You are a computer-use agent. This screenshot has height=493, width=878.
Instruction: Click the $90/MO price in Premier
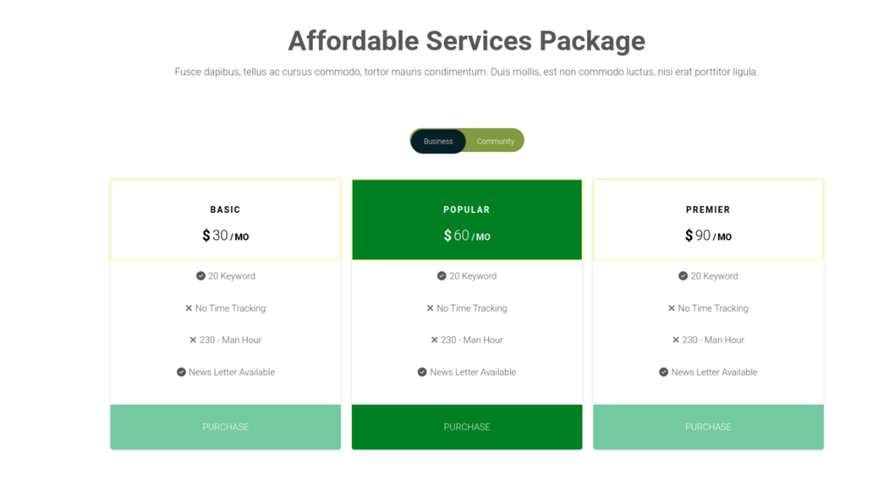[709, 236]
